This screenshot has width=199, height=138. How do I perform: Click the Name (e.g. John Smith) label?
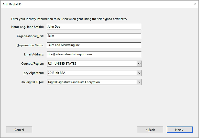27,27
